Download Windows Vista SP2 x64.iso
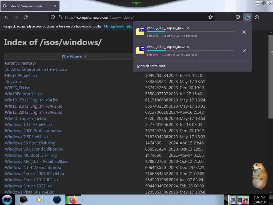Image resolution: width=273 pixels, height=205 pixels. click(30, 192)
